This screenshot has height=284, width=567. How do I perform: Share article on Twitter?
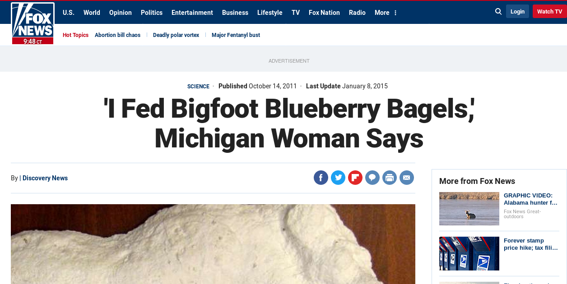pyautogui.click(x=338, y=178)
